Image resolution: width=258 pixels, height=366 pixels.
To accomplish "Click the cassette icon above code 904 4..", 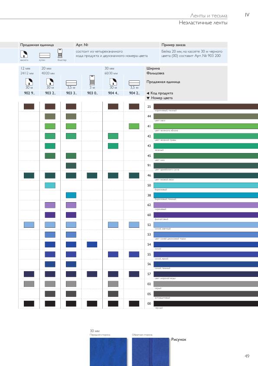I will tap(113, 82).
